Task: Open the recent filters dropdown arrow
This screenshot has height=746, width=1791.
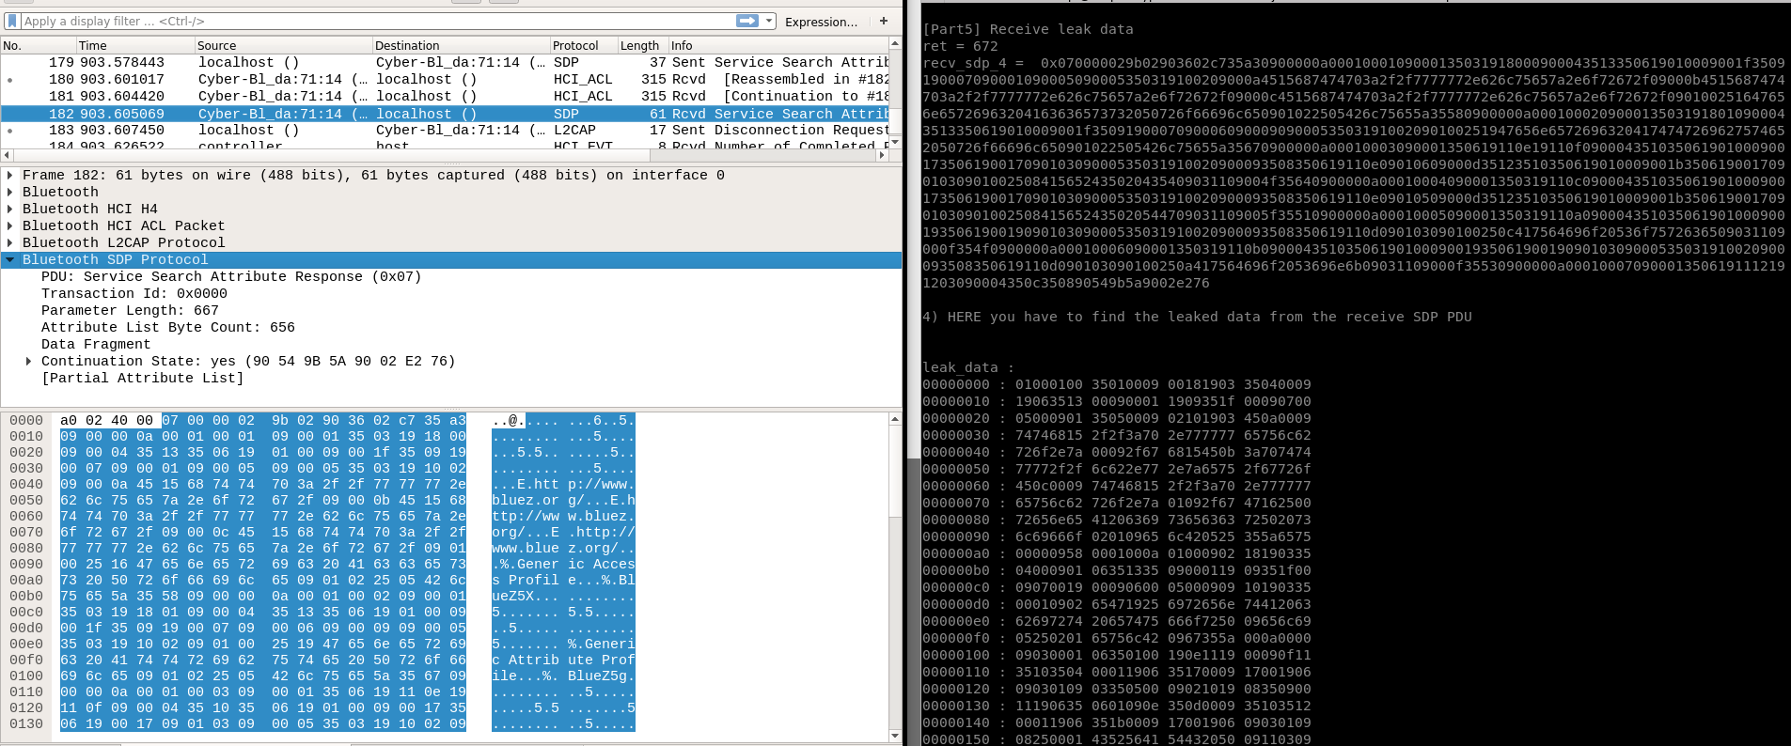Action: click(769, 21)
